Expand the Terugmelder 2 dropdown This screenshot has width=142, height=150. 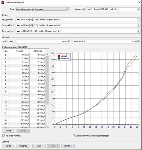point(138,31)
